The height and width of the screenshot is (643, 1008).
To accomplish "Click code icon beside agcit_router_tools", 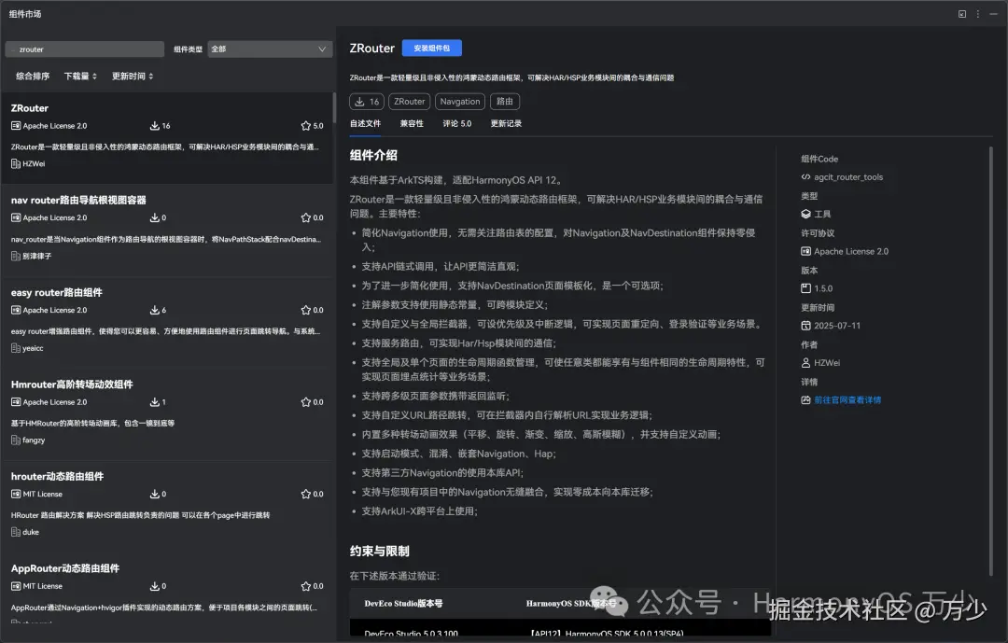I will [805, 176].
